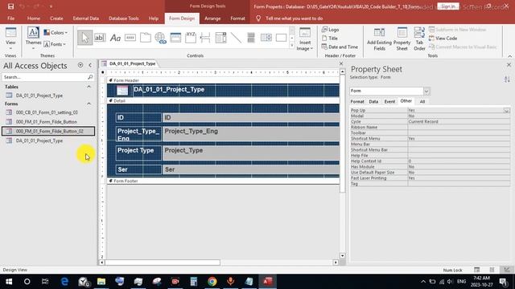Select the Form Header section bar

coord(223,80)
